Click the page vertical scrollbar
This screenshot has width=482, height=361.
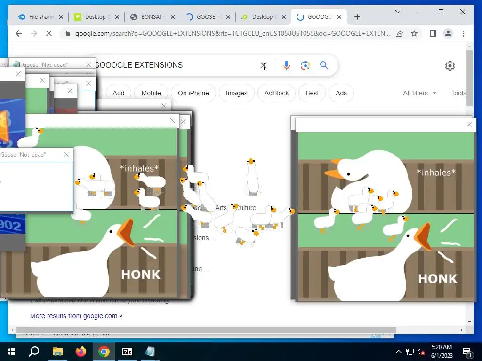click(469, 78)
